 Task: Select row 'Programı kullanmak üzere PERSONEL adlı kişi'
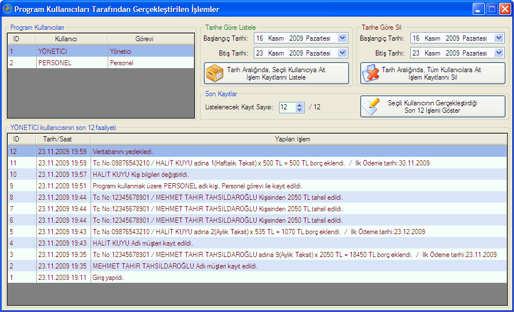(257, 186)
